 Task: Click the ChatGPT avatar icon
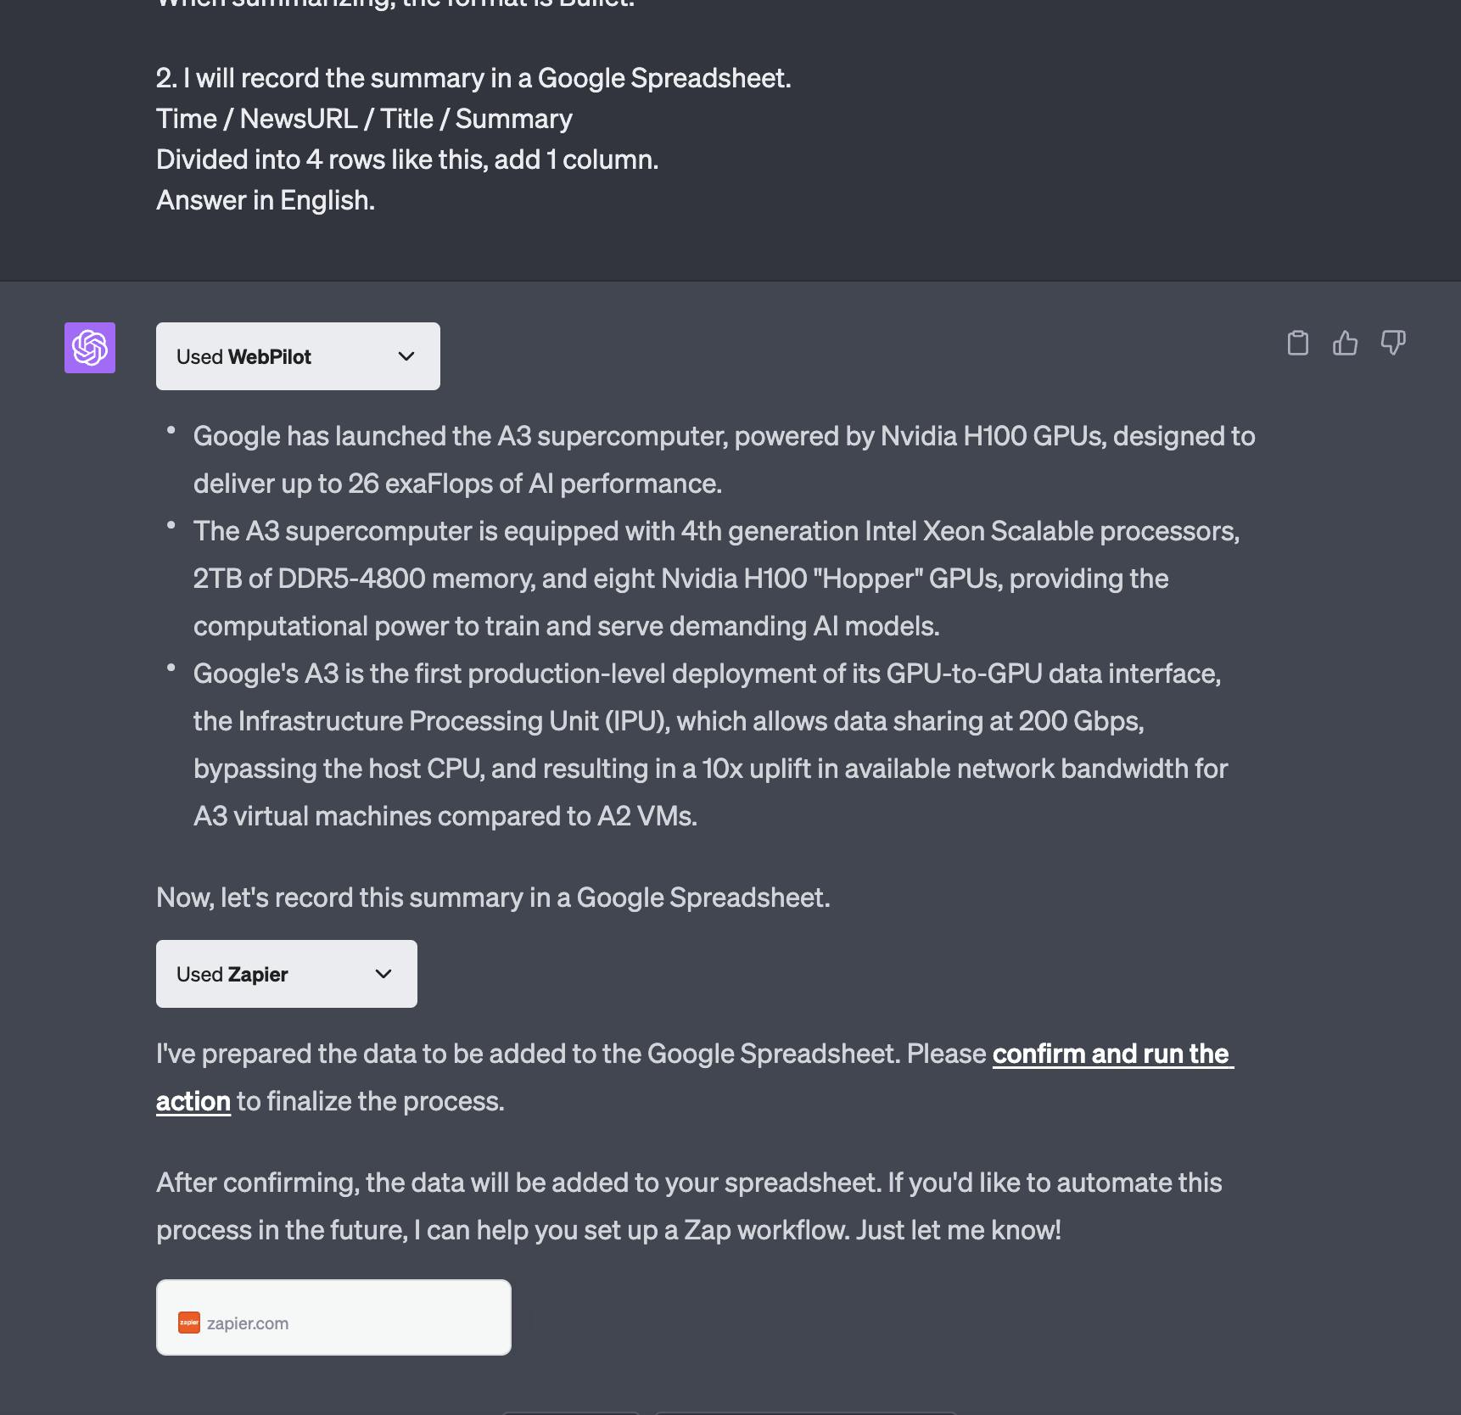(x=90, y=348)
